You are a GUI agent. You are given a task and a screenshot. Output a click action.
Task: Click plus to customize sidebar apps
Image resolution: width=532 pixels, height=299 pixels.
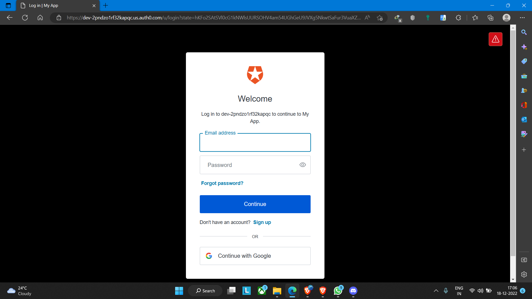[x=524, y=150]
